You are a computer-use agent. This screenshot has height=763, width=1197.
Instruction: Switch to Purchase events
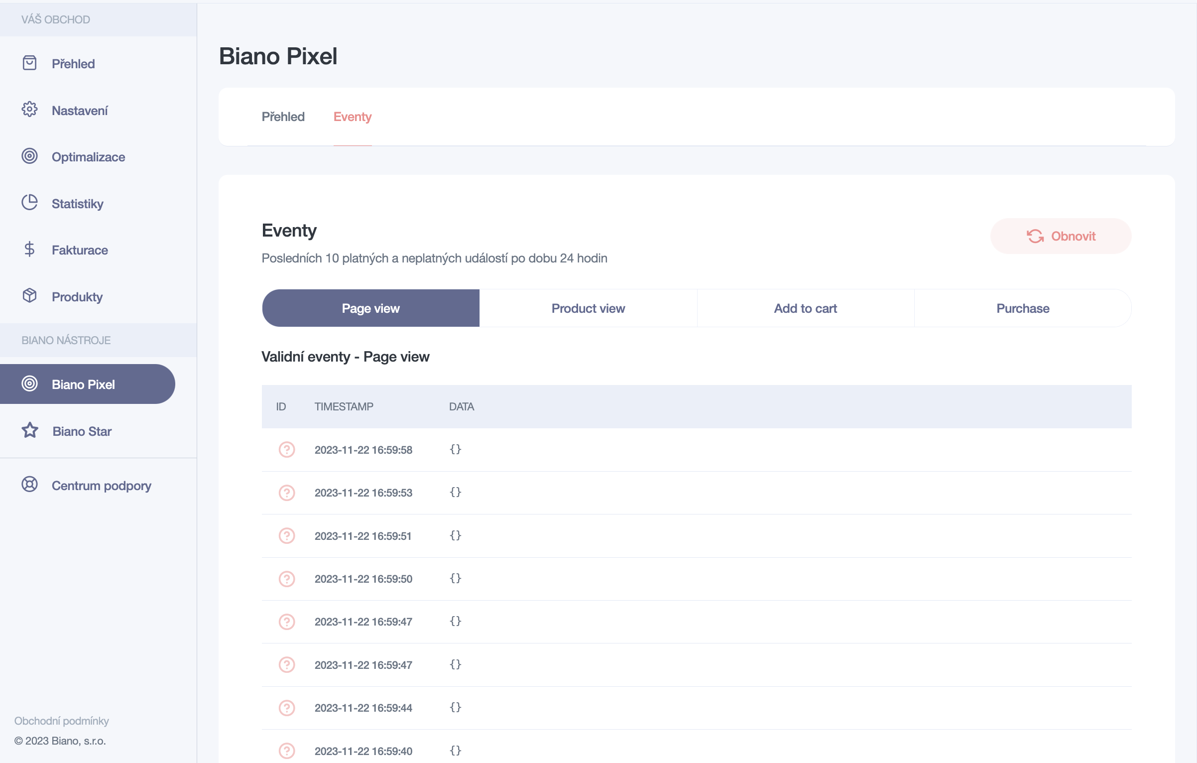pos(1023,308)
